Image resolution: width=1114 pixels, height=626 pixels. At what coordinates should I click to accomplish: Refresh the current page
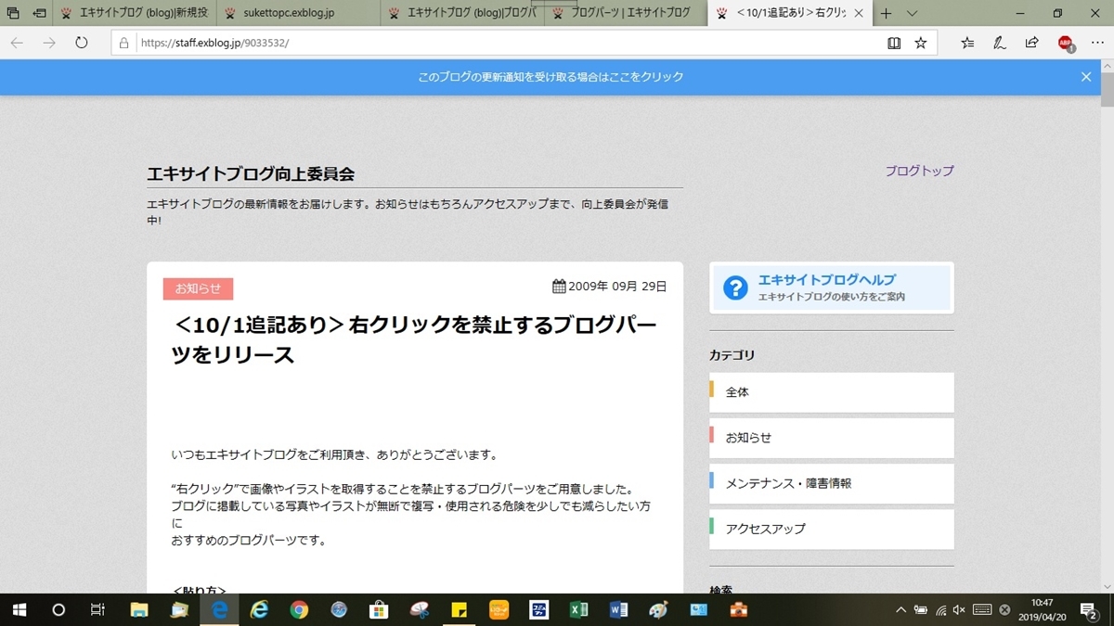(82, 43)
